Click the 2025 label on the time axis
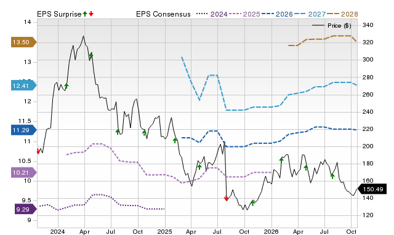This screenshot has height=235, width=394. coord(164,231)
